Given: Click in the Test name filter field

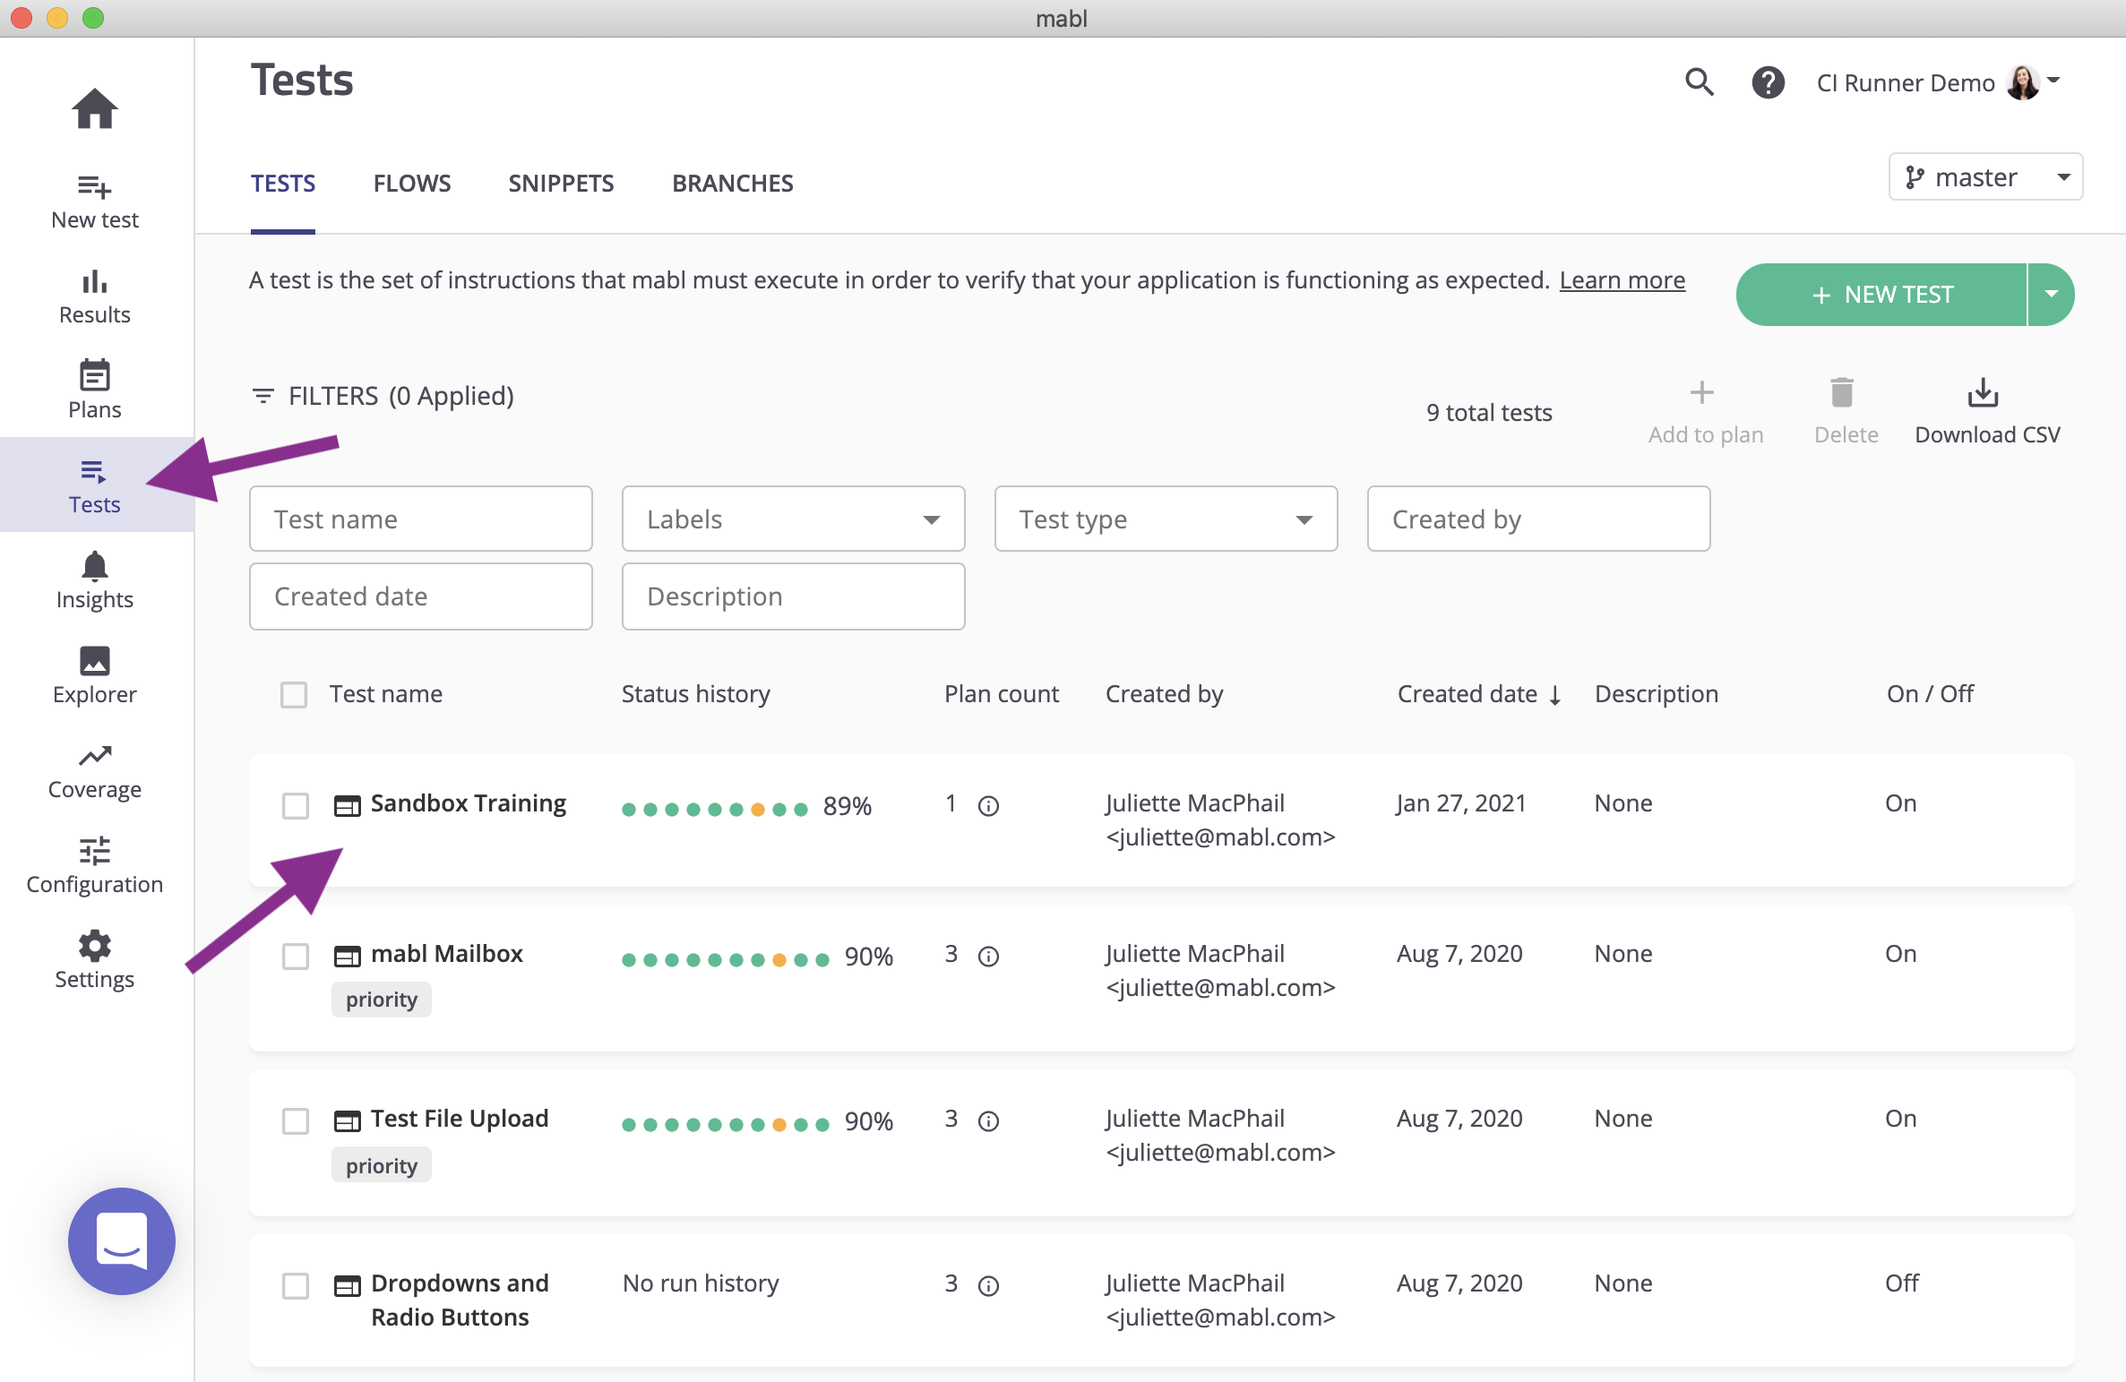Looking at the screenshot, I should point(420,519).
